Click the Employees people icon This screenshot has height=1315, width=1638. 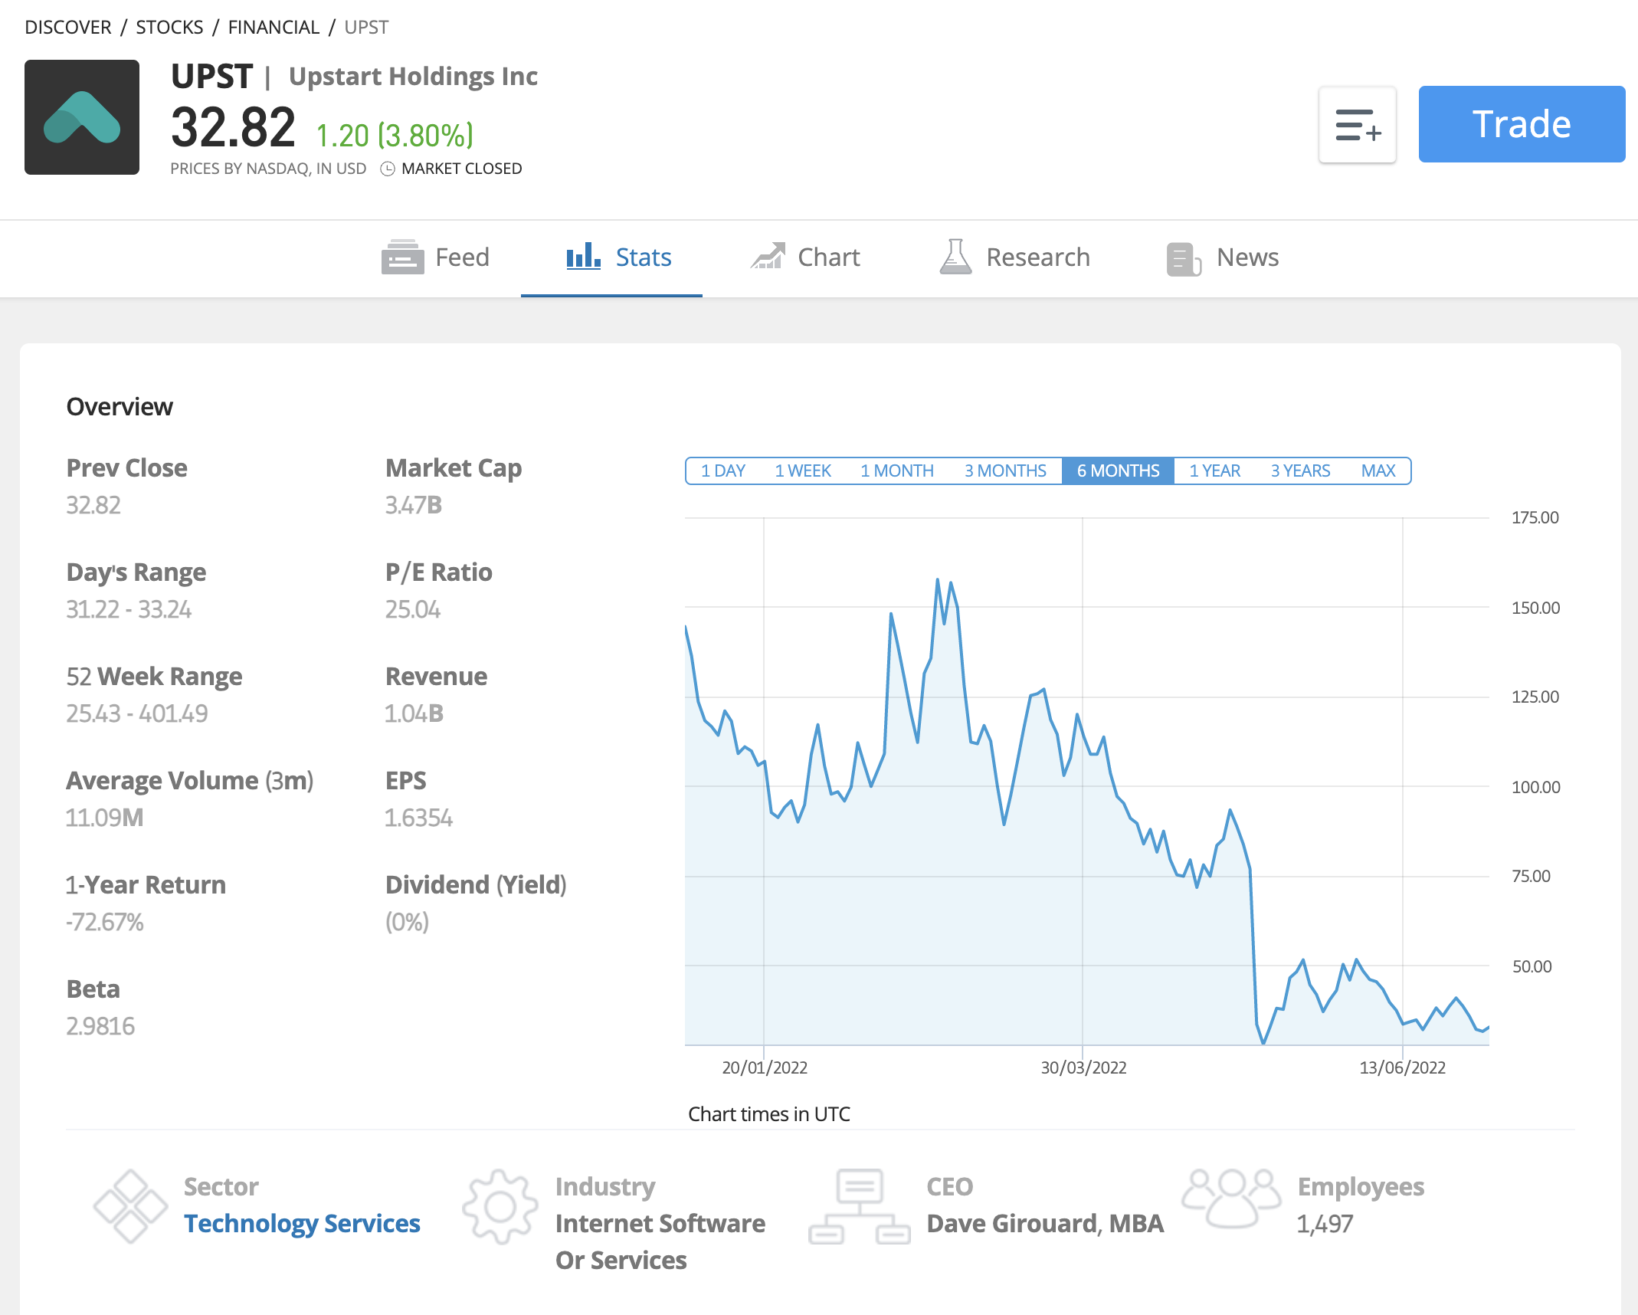1231,1198
